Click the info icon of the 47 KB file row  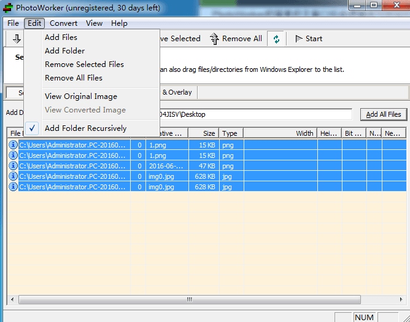point(14,166)
